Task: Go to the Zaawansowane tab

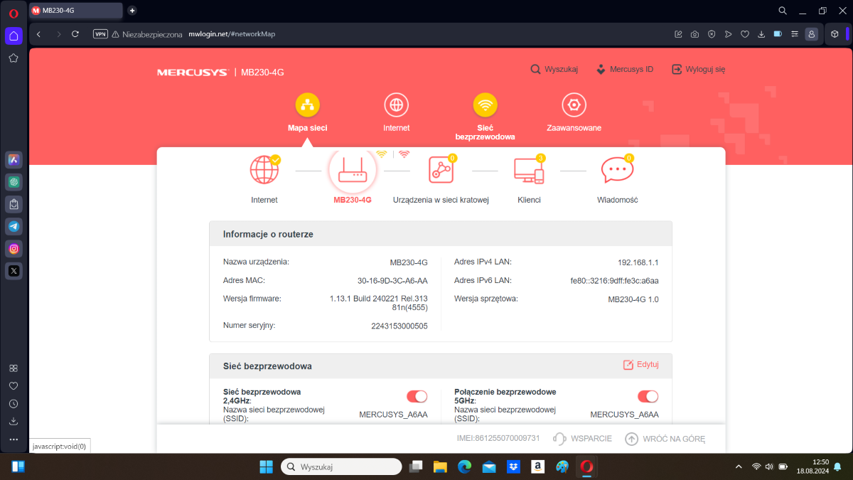Action: [574, 113]
